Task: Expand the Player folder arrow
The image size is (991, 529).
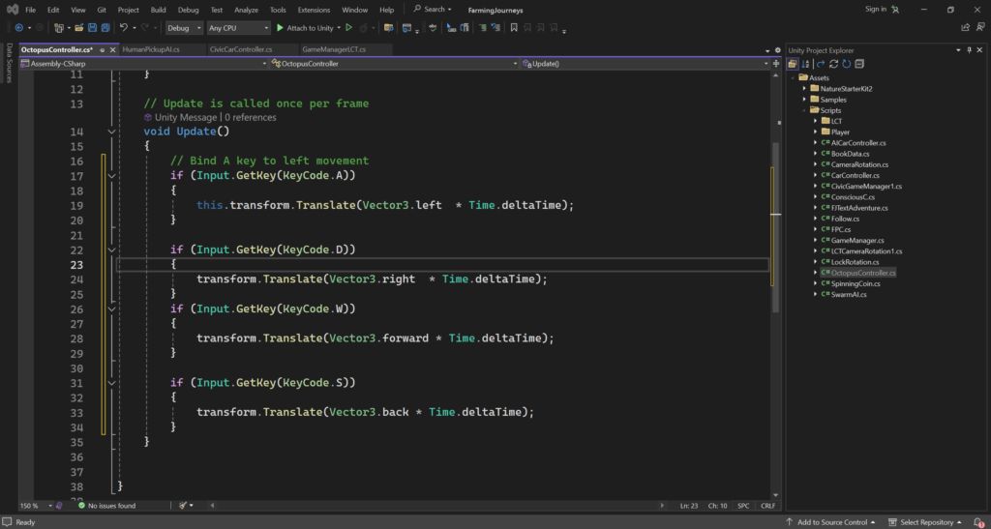Action: 815,132
